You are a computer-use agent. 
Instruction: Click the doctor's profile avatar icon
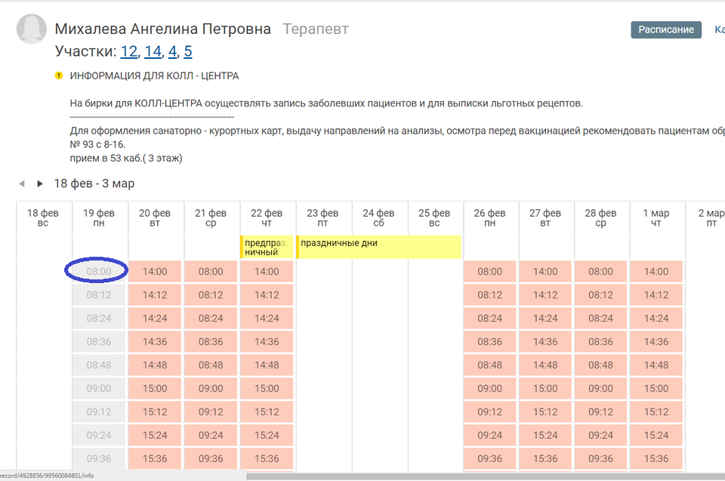point(32,29)
